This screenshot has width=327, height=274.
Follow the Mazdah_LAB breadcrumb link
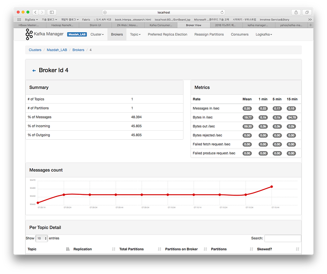57,50
